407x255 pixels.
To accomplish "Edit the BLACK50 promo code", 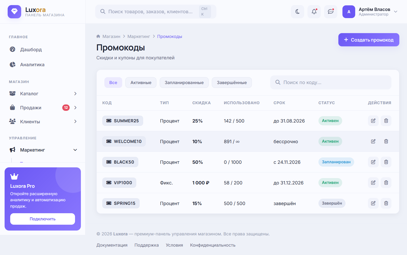I will click(373, 162).
